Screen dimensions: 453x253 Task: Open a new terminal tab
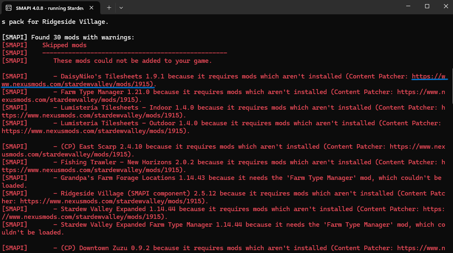coord(109,7)
